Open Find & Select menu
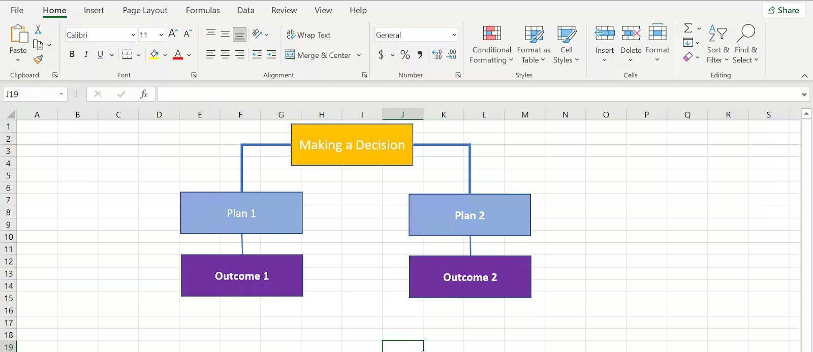This screenshot has width=813, height=352. tap(745, 44)
